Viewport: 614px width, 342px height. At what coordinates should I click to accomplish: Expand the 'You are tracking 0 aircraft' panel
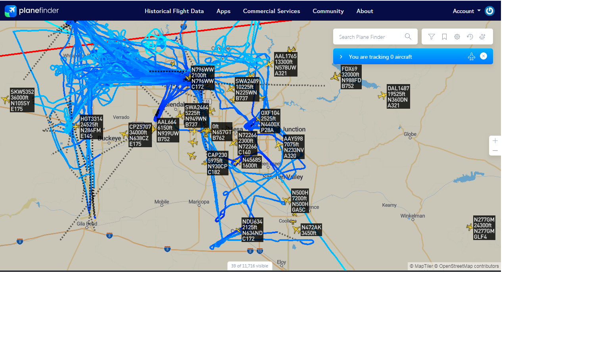(341, 57)
